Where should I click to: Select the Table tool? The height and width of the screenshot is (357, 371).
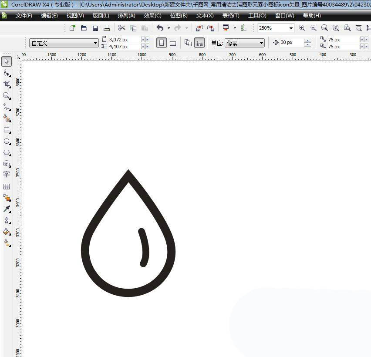click(7, 186)
